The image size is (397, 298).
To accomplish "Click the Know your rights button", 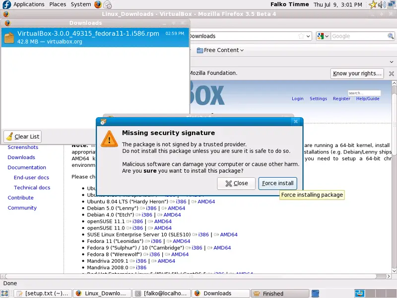I will [357, 74].
